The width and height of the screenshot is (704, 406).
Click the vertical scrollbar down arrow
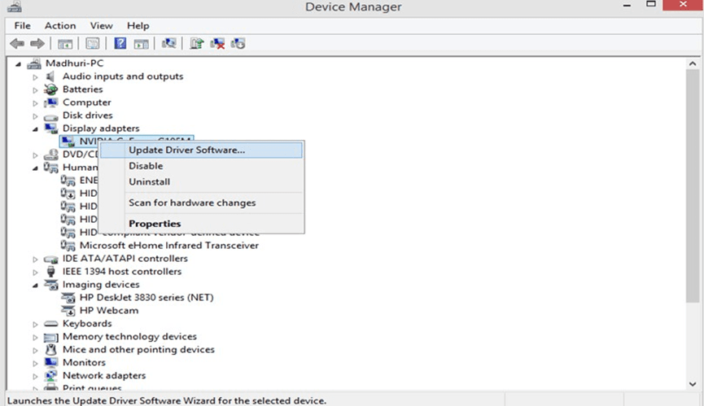693,383
